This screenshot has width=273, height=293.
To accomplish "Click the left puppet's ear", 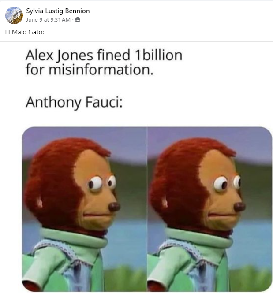I will tap(39, 203).
